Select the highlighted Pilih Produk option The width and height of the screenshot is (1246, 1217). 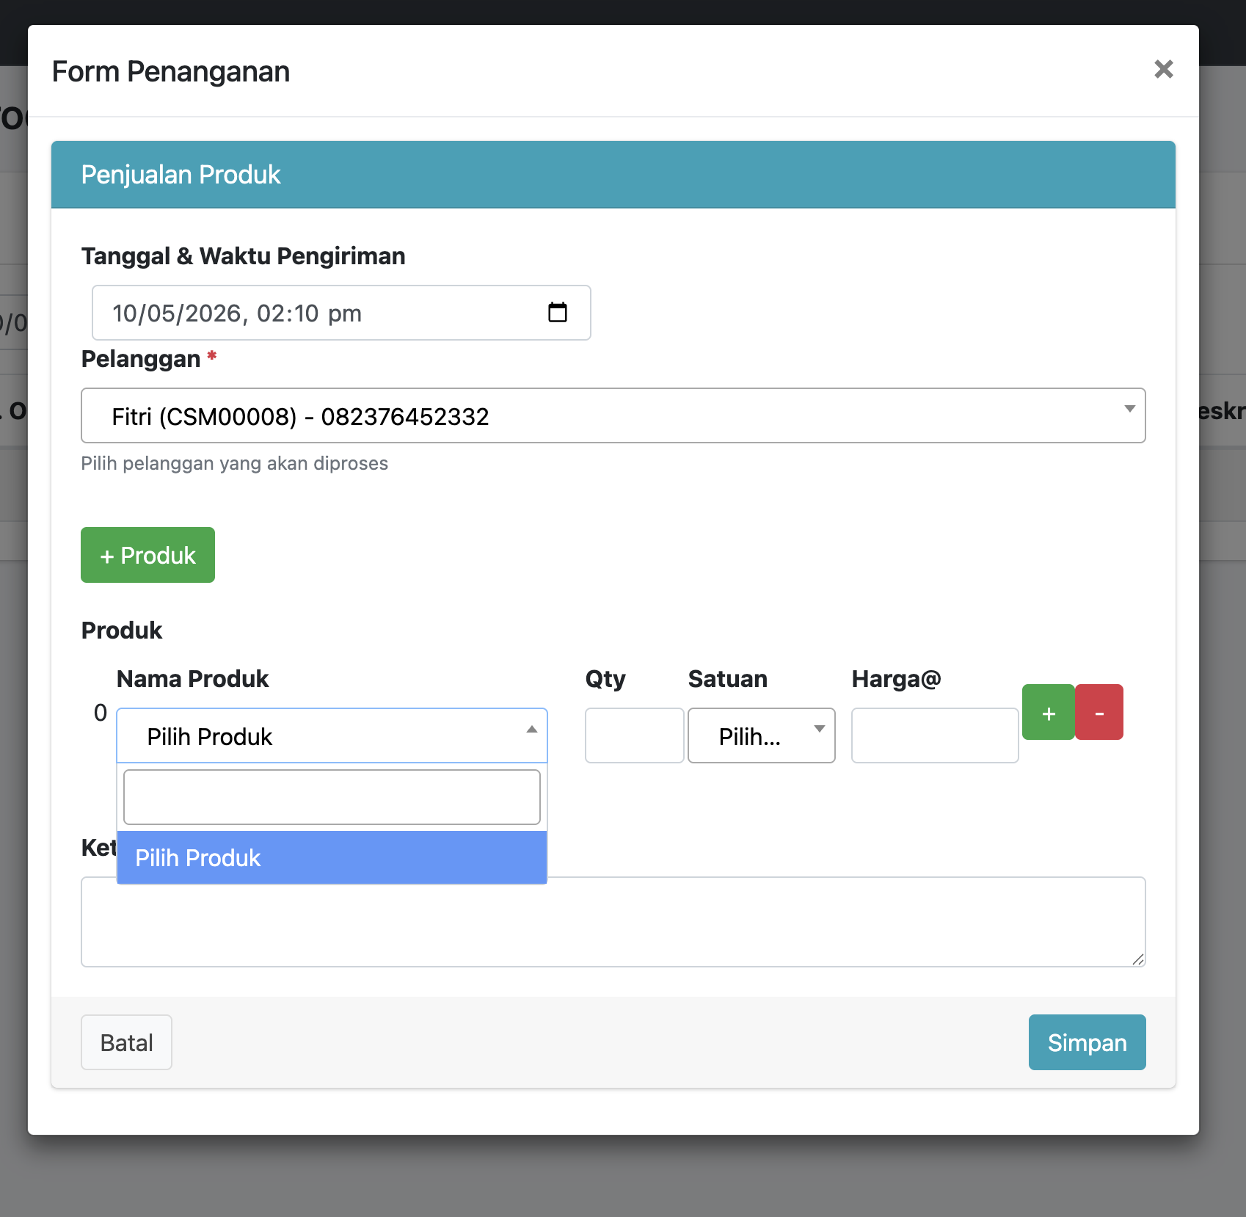click(332, 857)
